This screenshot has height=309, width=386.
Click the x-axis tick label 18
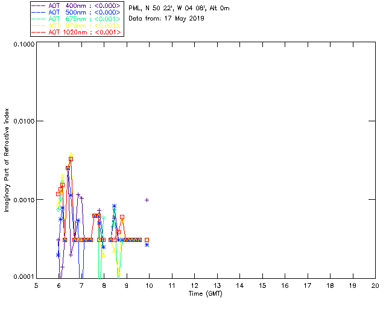pos(331,285)
